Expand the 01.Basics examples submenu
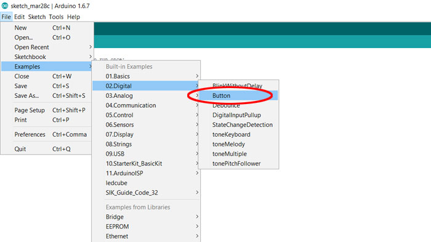This screenshot has width=431, height=242. [146, 76]
